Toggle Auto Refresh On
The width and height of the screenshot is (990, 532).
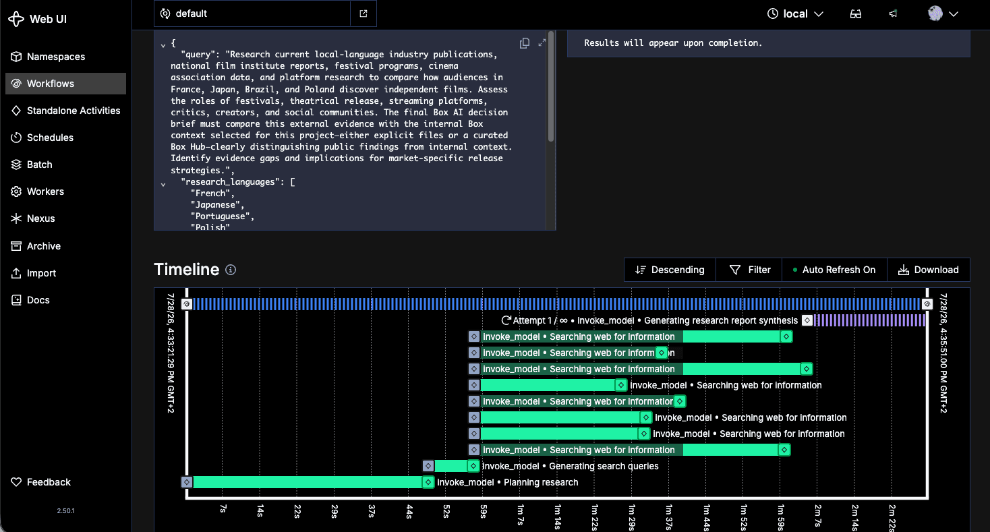(834, 270)
